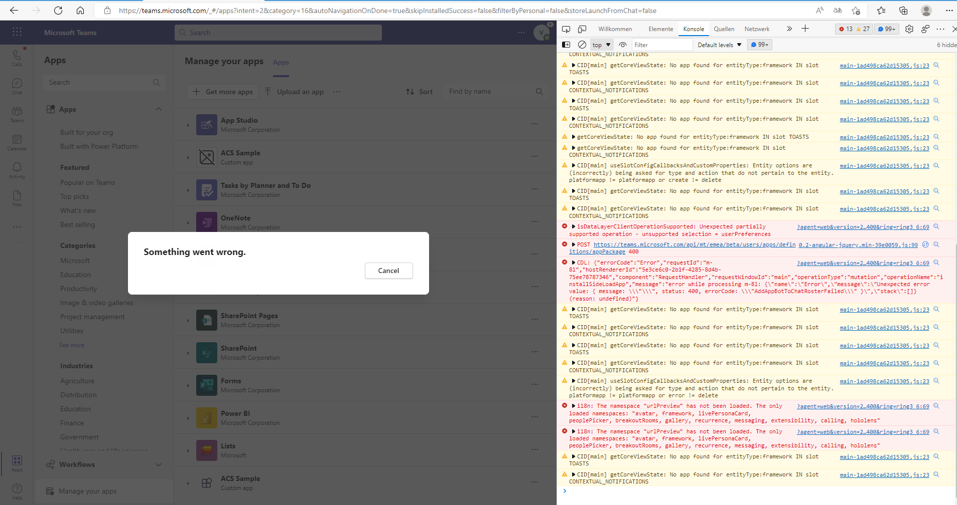Toggle the device emulation toolbar
Viewport: 957px width, 505px height.
pos(582,29)
